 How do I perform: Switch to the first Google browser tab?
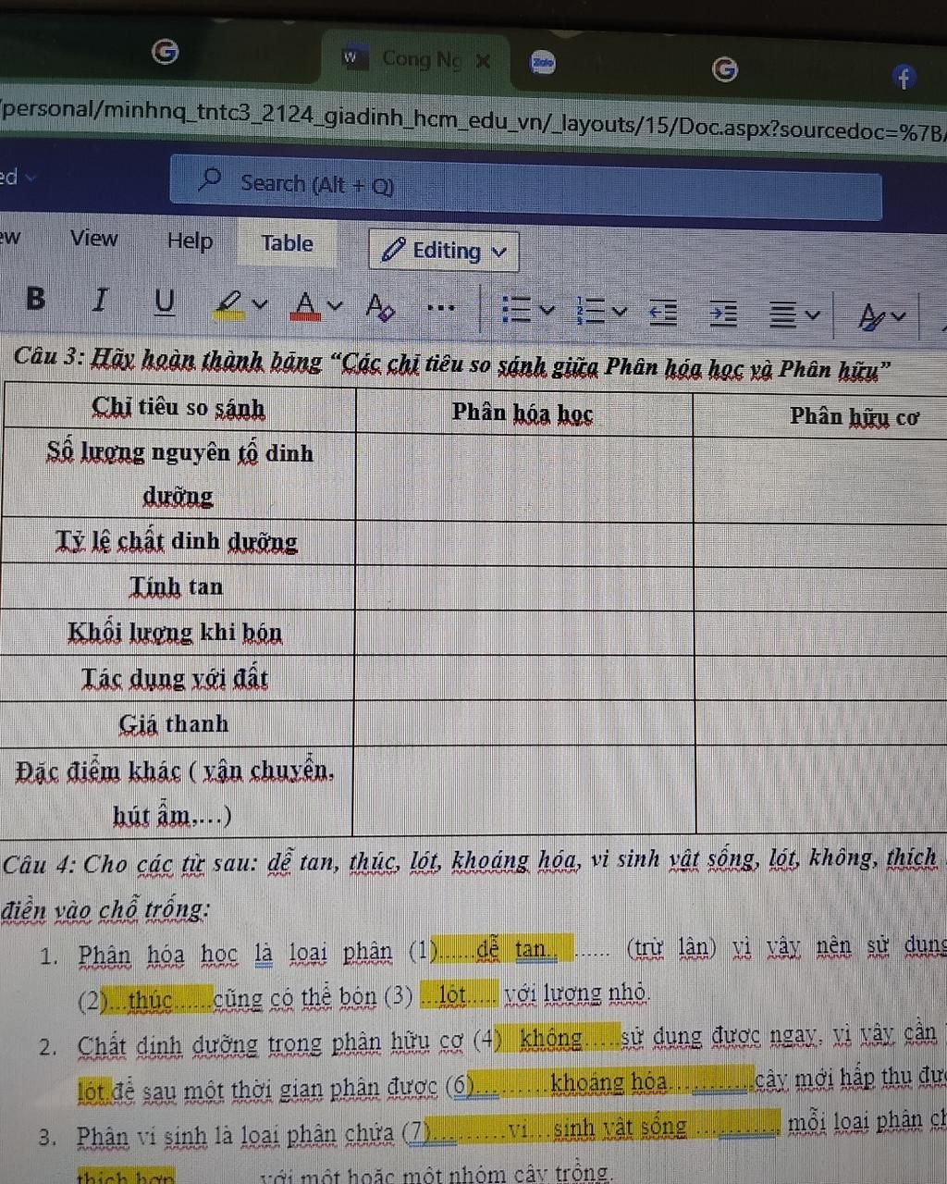pyautogui.click(x=166, y=52)
